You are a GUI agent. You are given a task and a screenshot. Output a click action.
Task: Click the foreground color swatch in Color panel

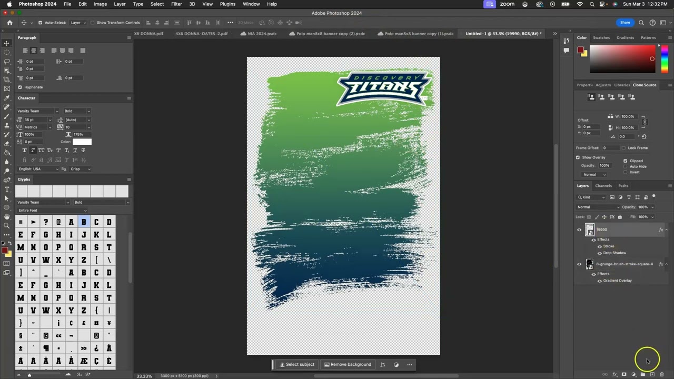tap(580, 50)
